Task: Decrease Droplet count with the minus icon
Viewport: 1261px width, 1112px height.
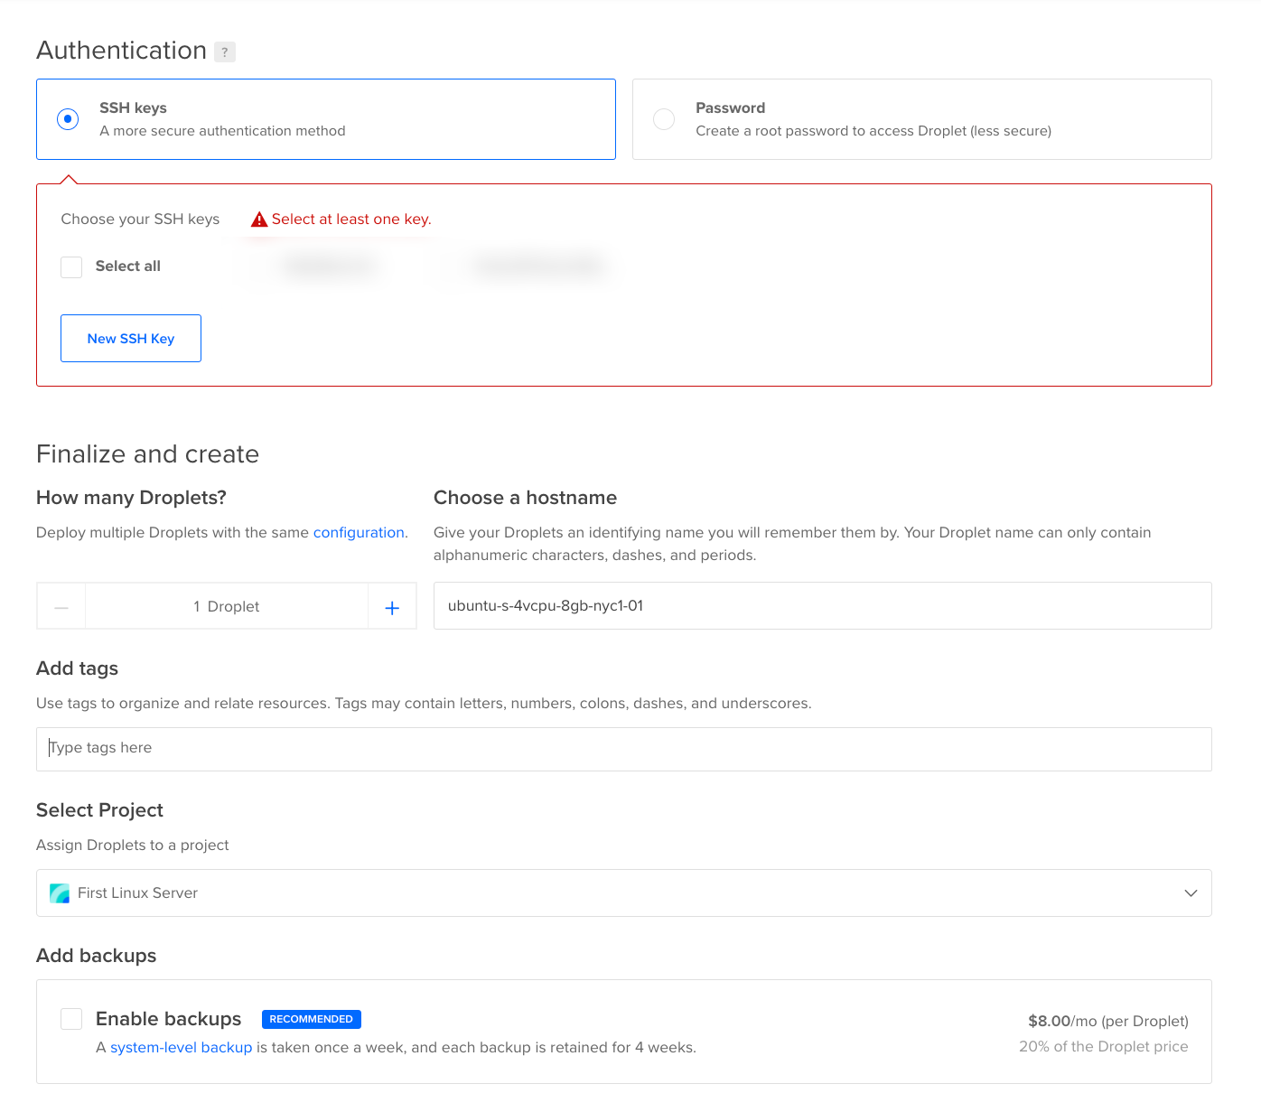Action: [61, 607]
